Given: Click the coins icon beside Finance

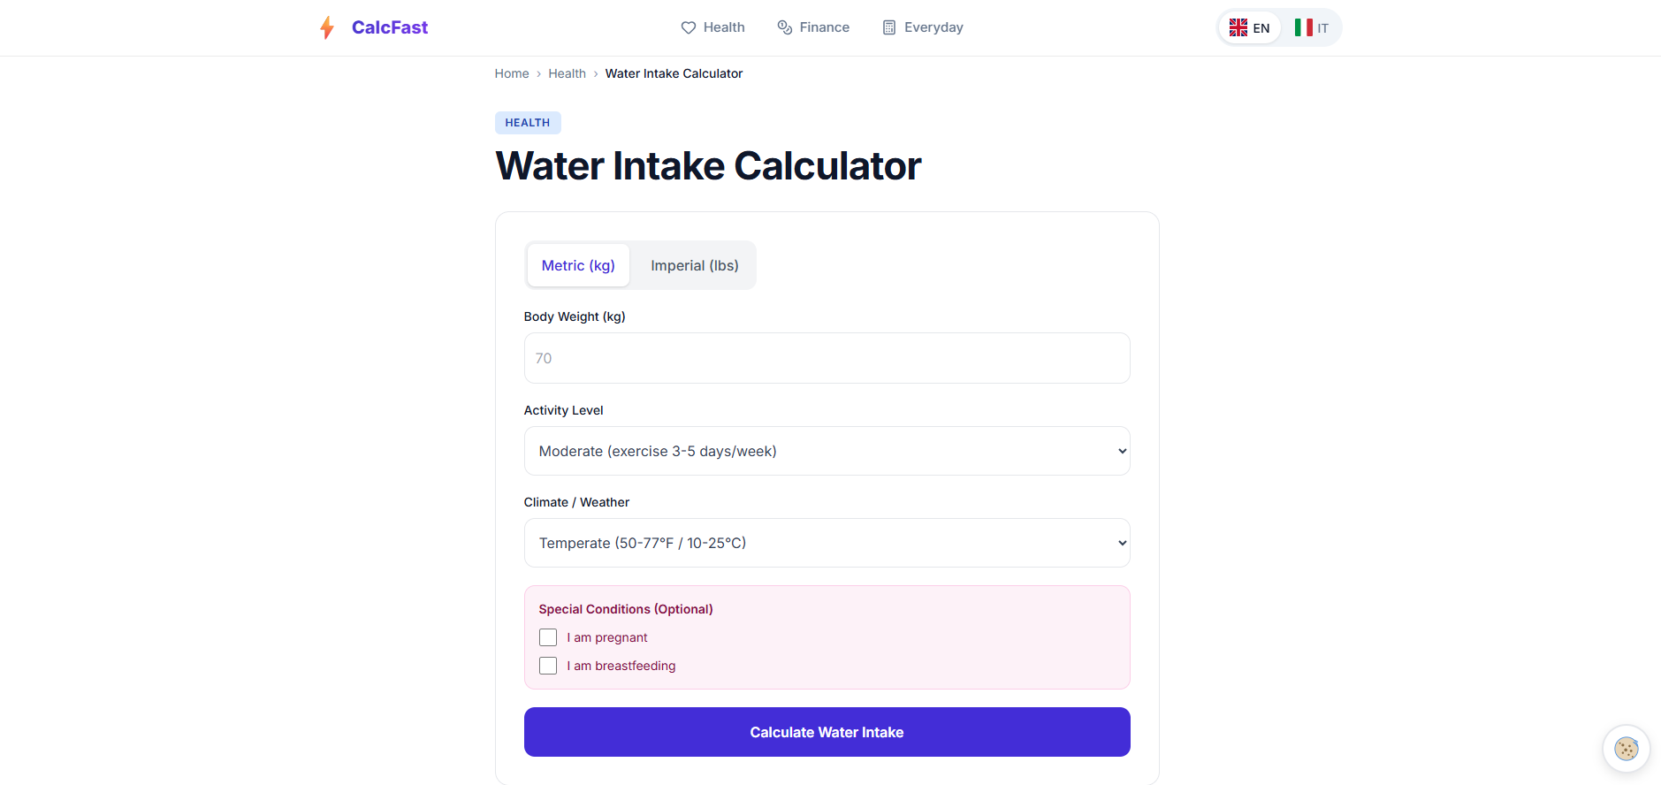Looking at the screenshot, I should tap(785, 27).
